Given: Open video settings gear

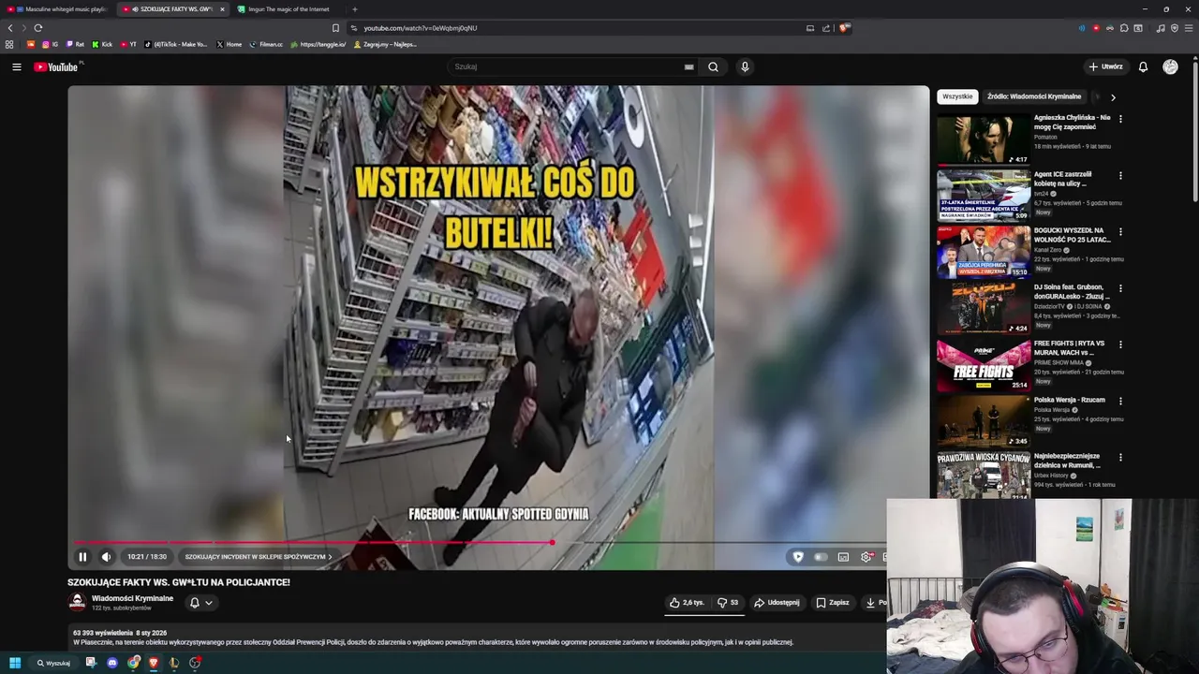Looking at the screenshot, I should pyautogui.click(x=866, y=557).
